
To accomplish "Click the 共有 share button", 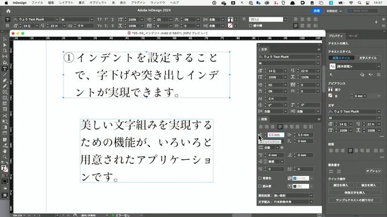I will [317, 11].
